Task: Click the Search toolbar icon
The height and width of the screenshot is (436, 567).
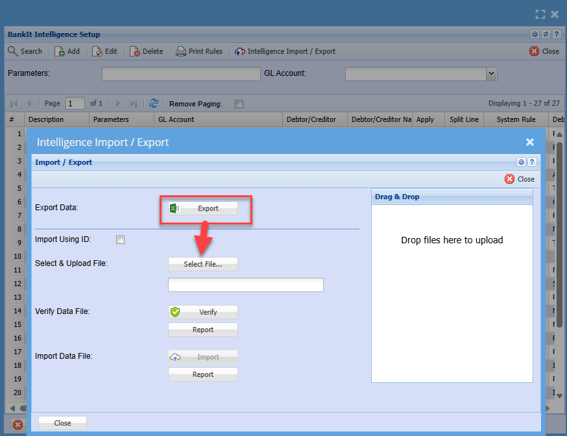Action: 25,51
